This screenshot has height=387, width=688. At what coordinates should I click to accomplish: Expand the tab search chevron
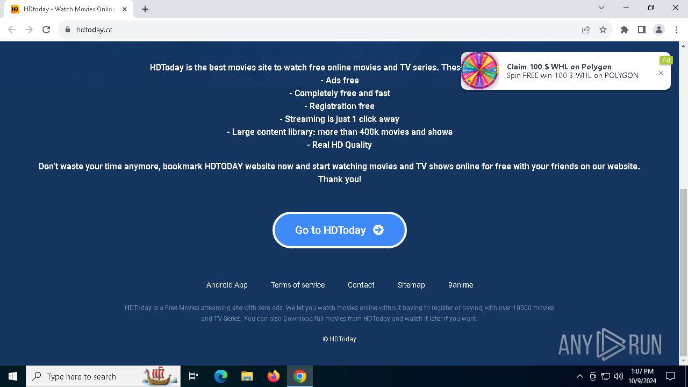[601, 8]
